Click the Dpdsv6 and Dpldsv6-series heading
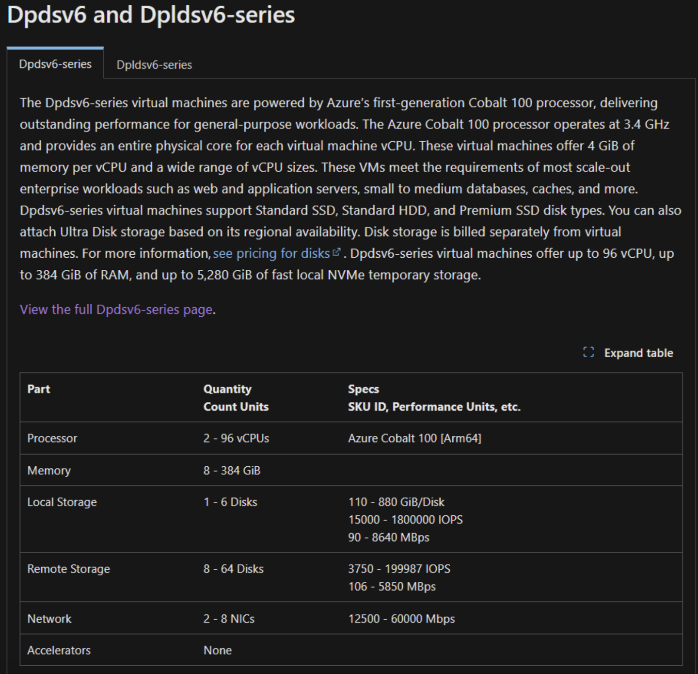The width and height of the screenshot is (698, 674). (x=151, y=15)
